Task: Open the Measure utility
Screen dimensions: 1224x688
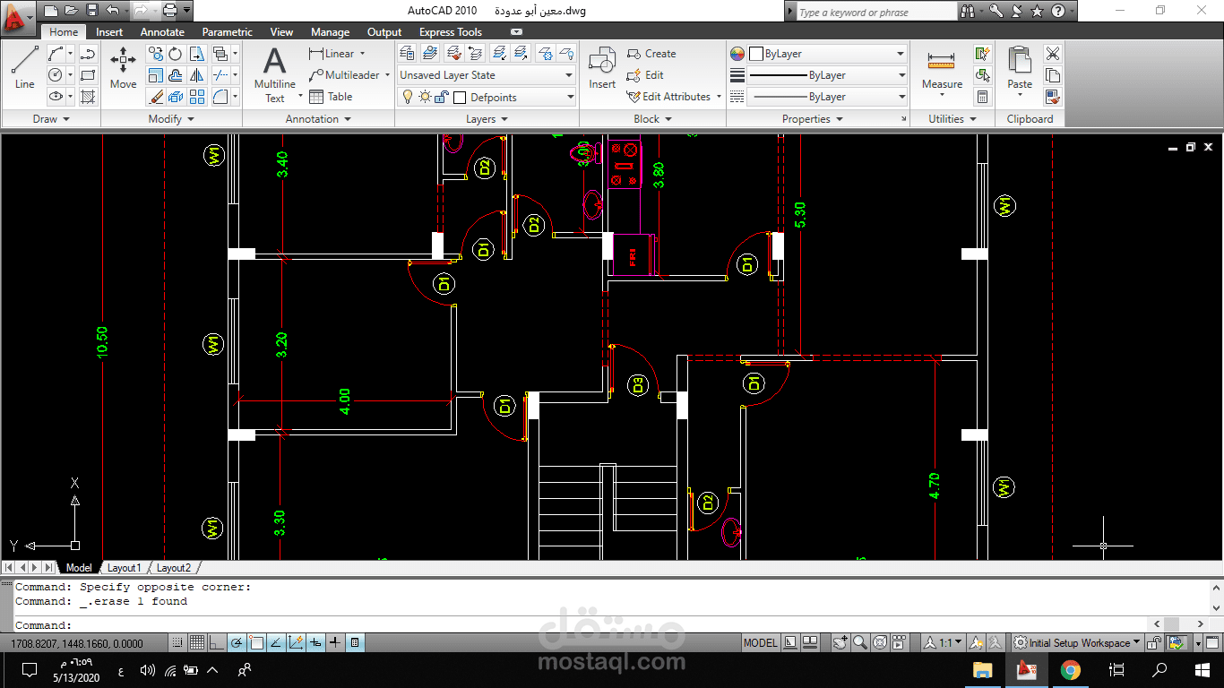Action: [x=942, y=72]
